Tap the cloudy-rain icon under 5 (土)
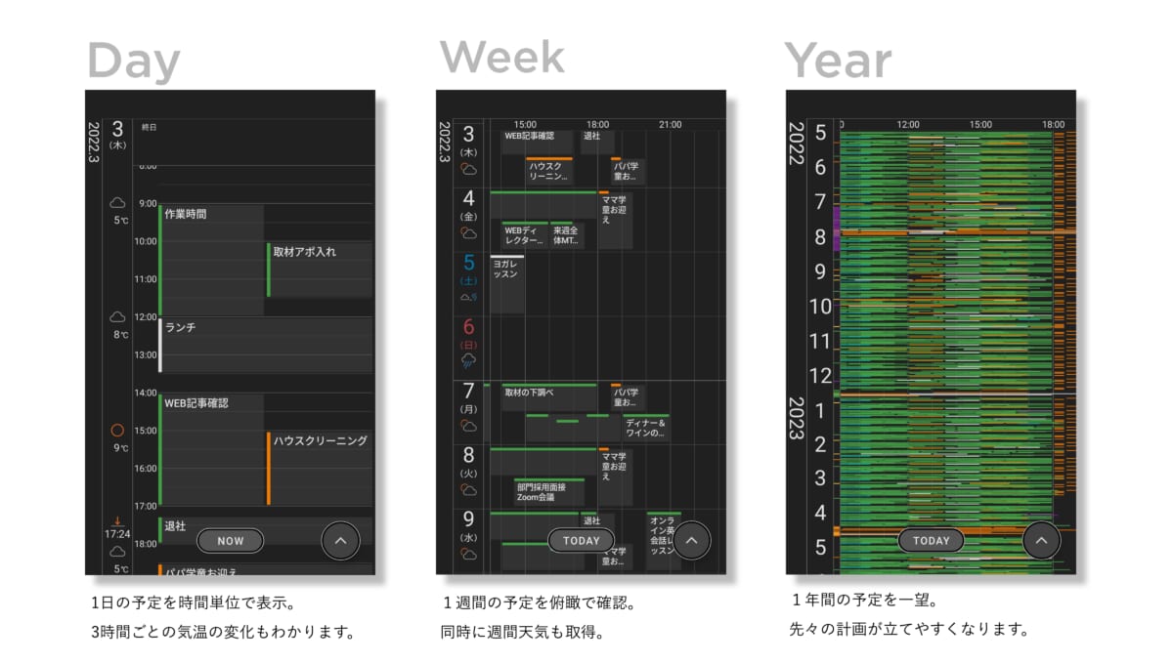This screenshot has width=1173, height=664. (469, 297)
